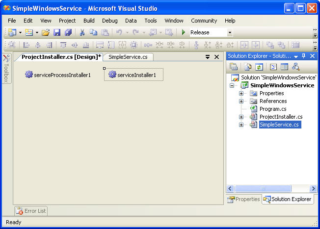This screenshot has width=320, height=229.
Task: Click the Align Rights layout icon
Action: click(49, 45)
